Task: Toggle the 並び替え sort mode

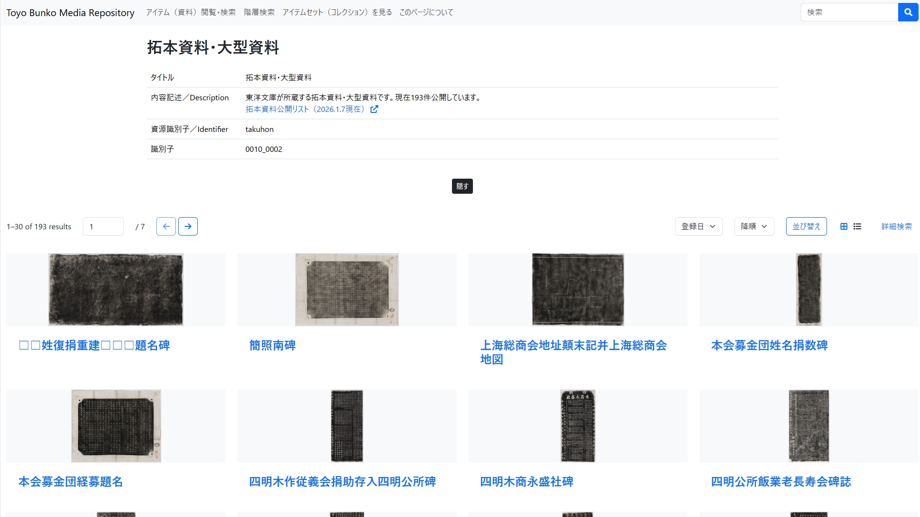Action: (x=806, y=226)
